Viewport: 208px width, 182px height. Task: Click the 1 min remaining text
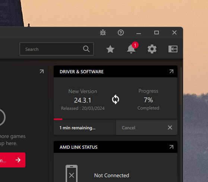(78, 128)
